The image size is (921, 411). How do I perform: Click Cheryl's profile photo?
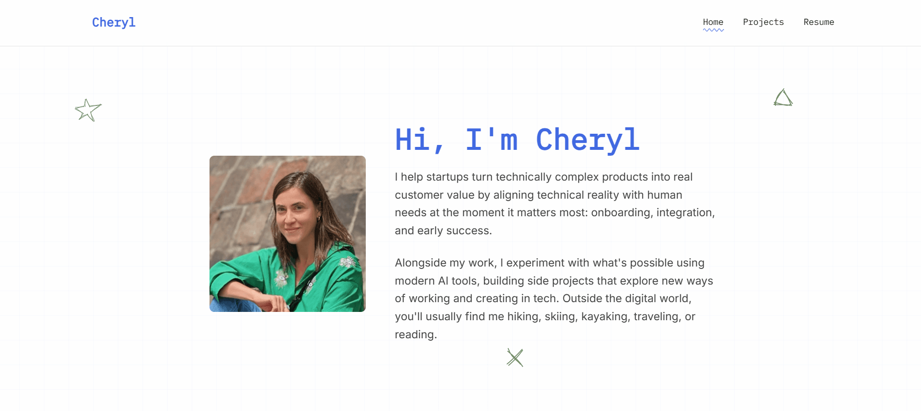point(287,234)
